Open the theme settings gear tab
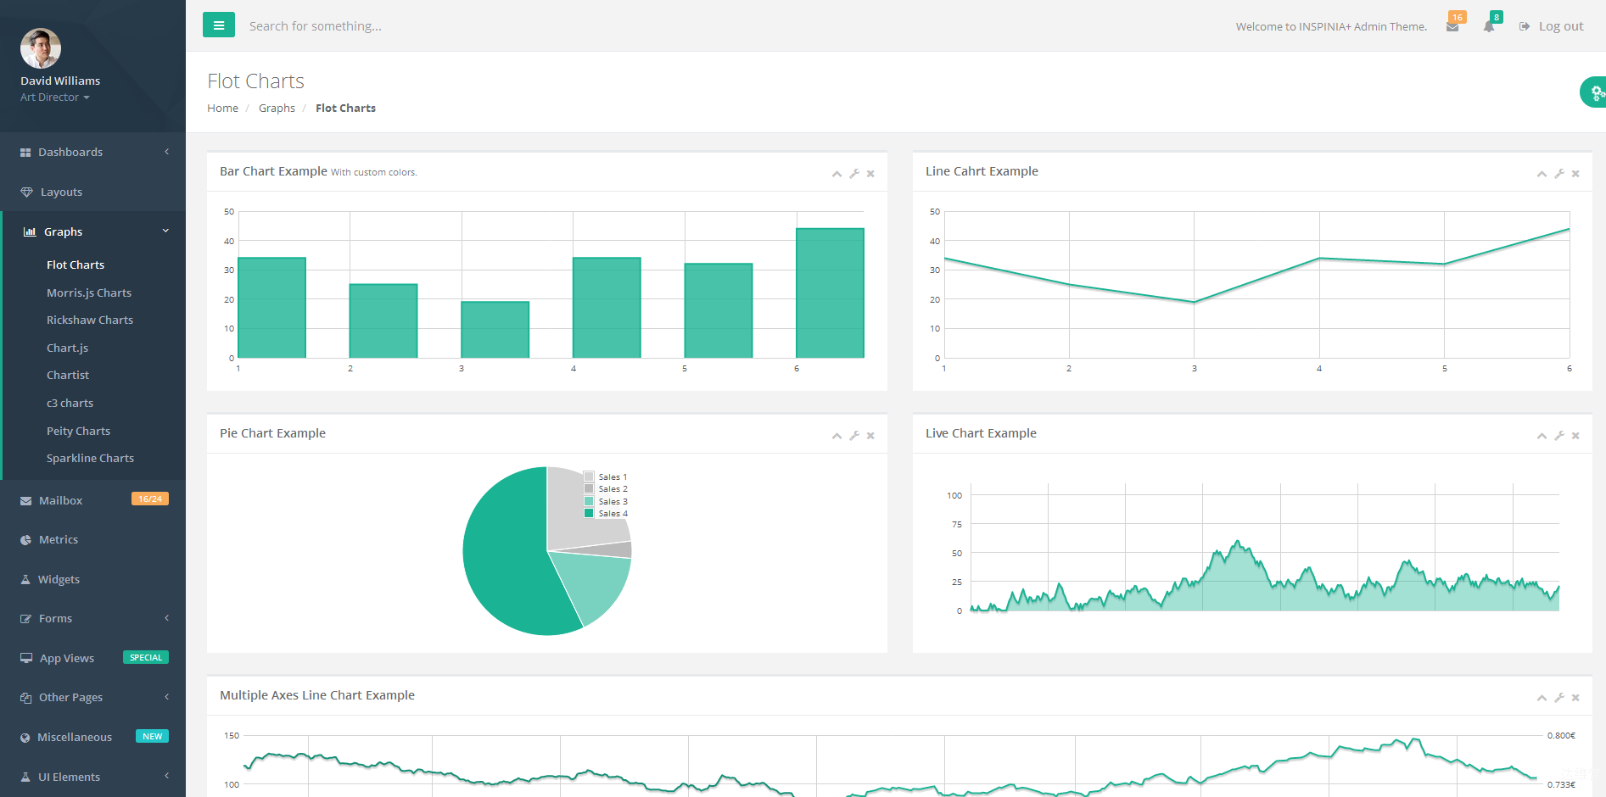The width and height of the screenshot is (1606, 797). [x=1594, y=92]
